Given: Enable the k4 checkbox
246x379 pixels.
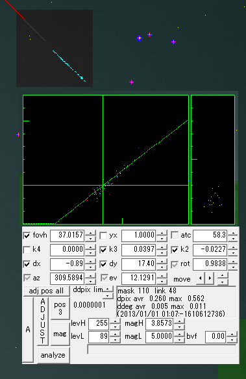Looking at the screenshot, I should (x=27, y=250).
